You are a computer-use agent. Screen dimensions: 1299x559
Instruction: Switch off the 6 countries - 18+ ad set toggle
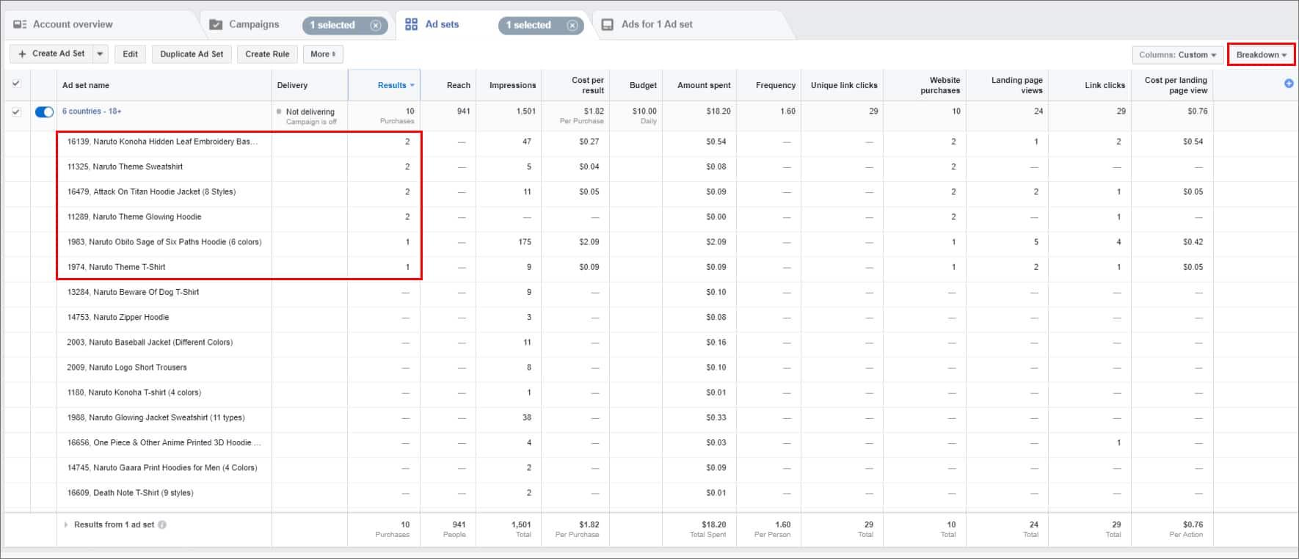coord(44,112)
